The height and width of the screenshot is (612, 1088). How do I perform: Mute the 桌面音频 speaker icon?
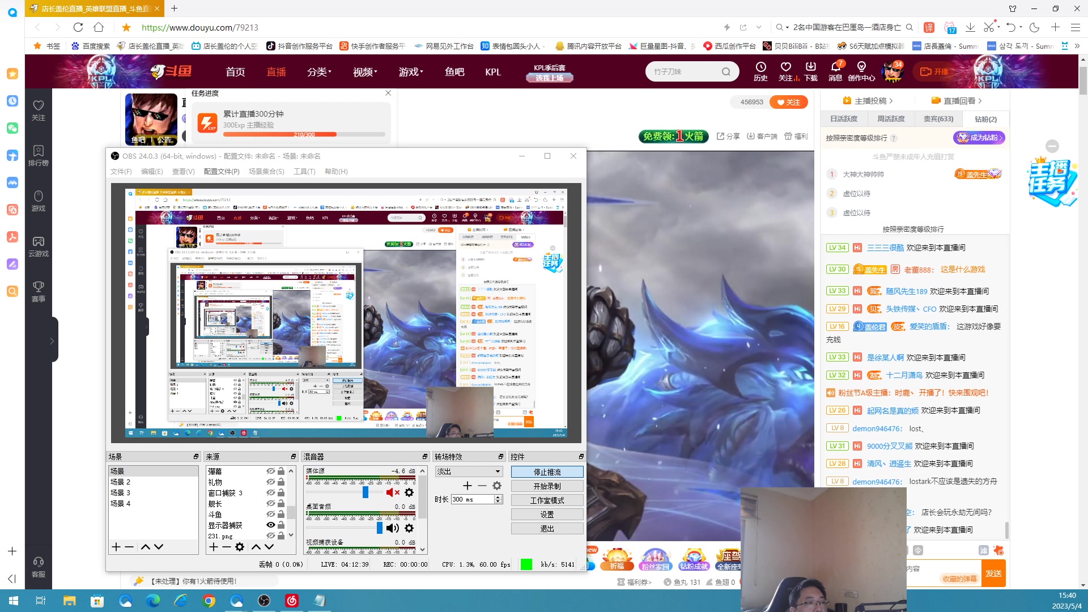point(392,528)
